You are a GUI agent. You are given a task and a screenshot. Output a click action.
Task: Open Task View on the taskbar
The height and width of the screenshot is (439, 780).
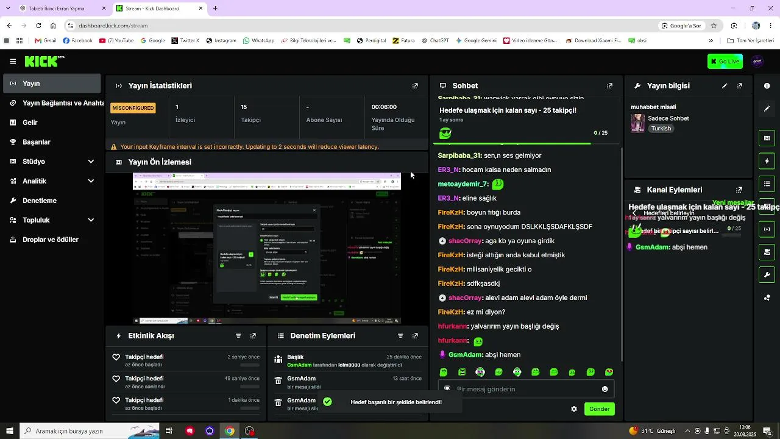coord(169,431)
